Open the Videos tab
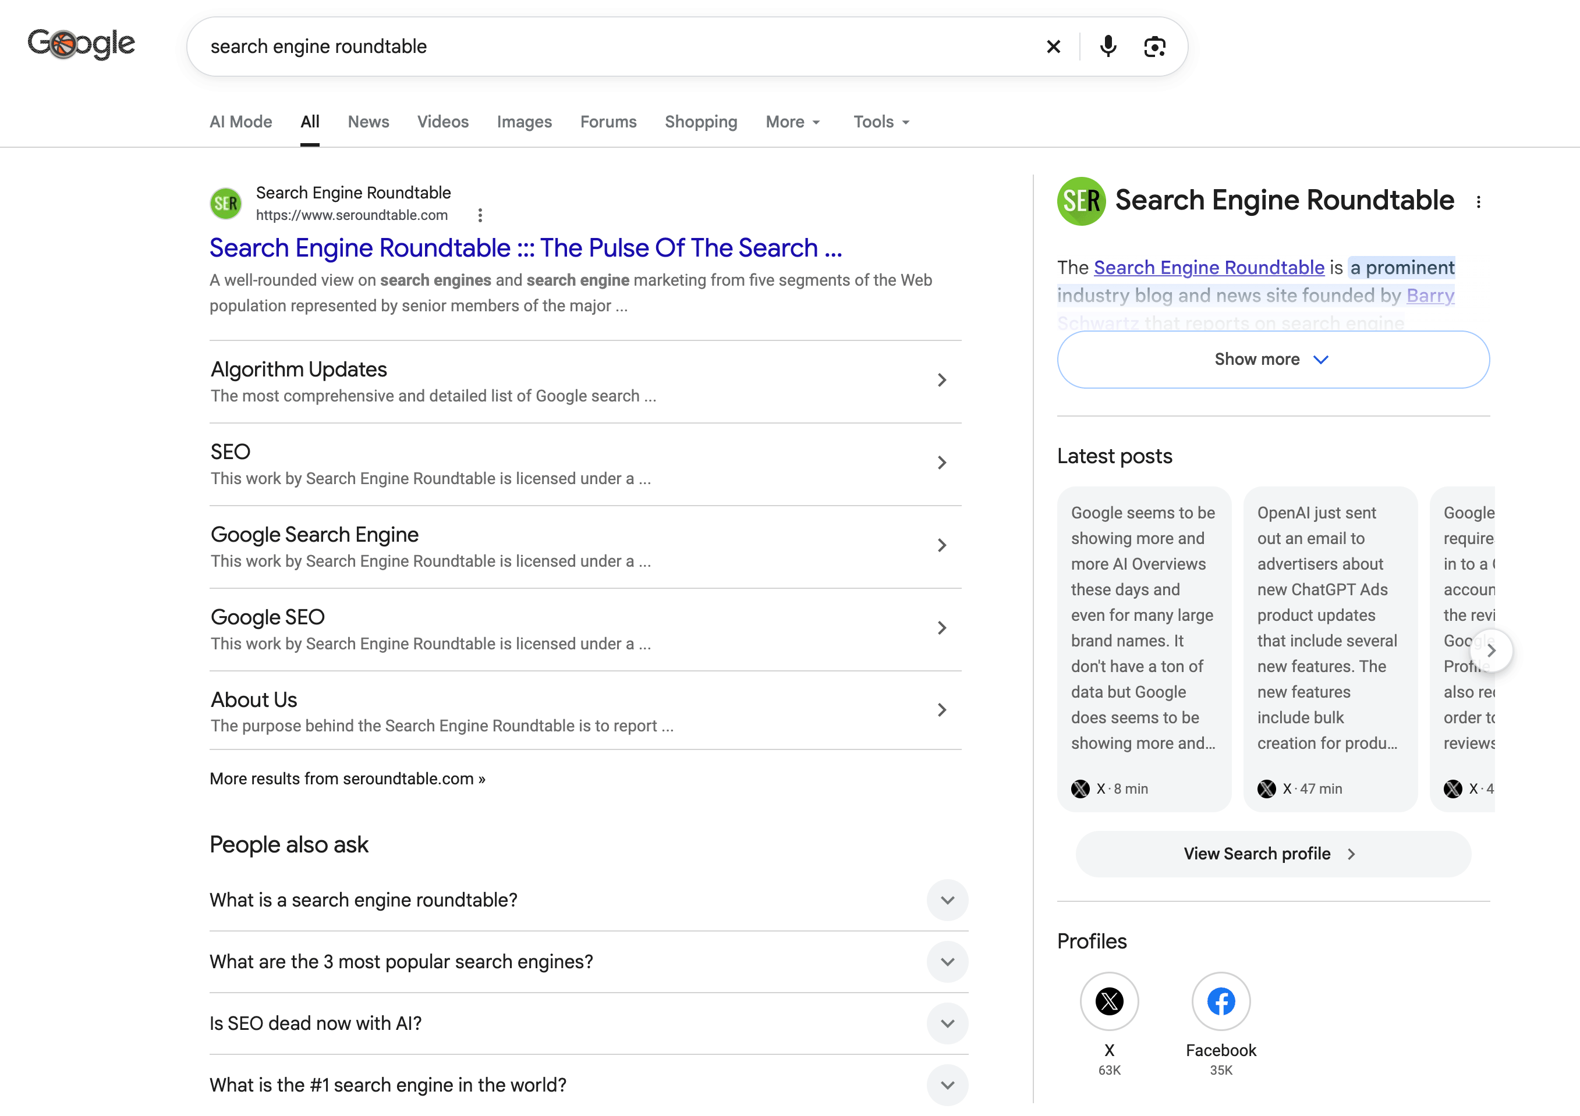1580x1116 pixels. tap(443, 122)
